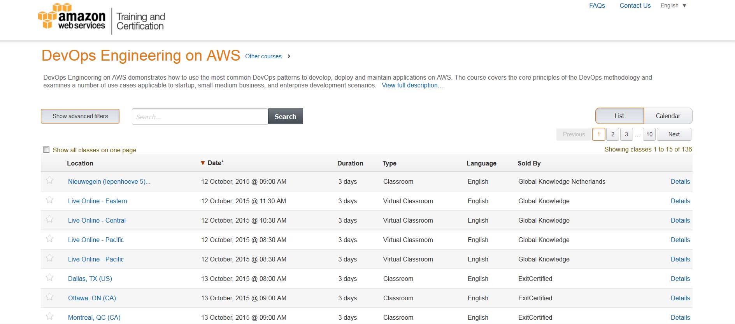Click English in the Live Online - Central row
The height and width of the screenshot is (324, 735).
click(478, 220)
